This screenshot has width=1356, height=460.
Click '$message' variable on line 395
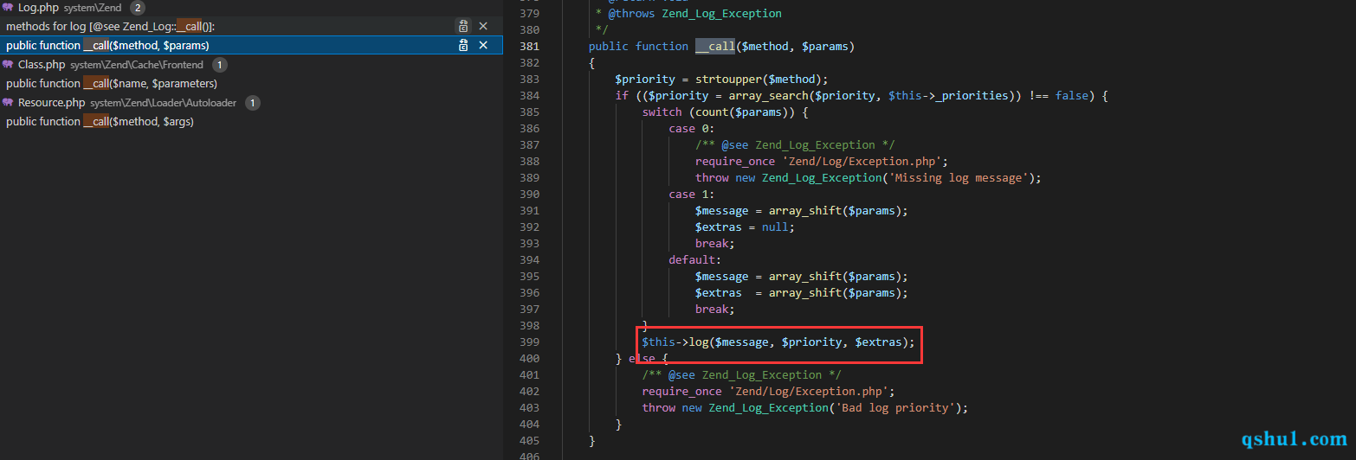coord(721,277)
